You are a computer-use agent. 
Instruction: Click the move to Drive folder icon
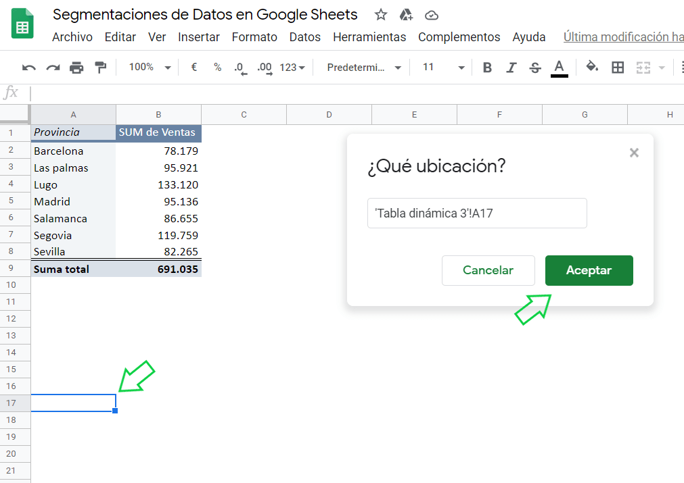coord(406,16)
